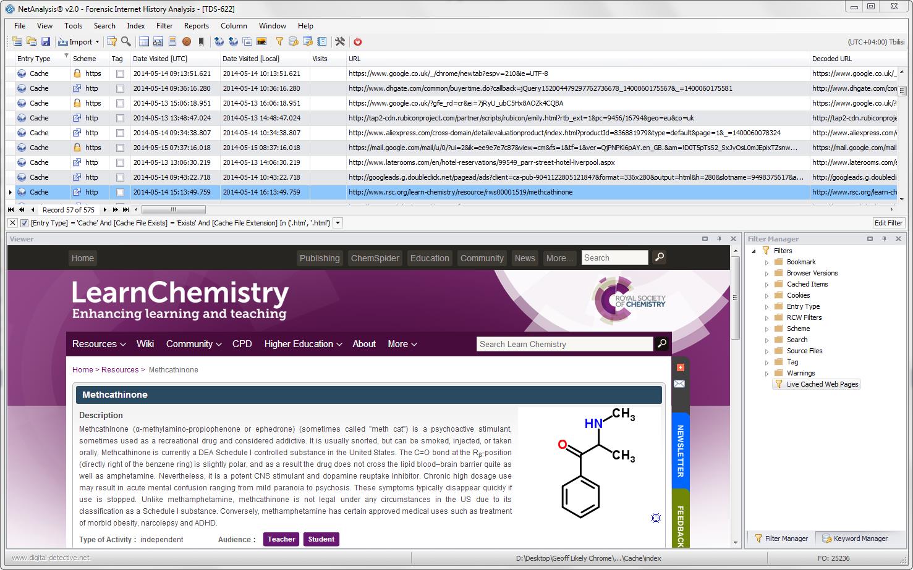The image size is (913, 570).
Task: Open the Column menu
Action: tap(234, 26)
